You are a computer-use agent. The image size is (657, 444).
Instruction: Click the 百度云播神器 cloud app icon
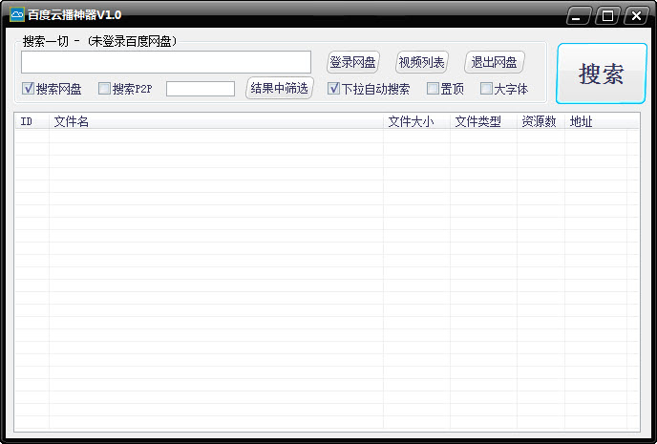17,15
